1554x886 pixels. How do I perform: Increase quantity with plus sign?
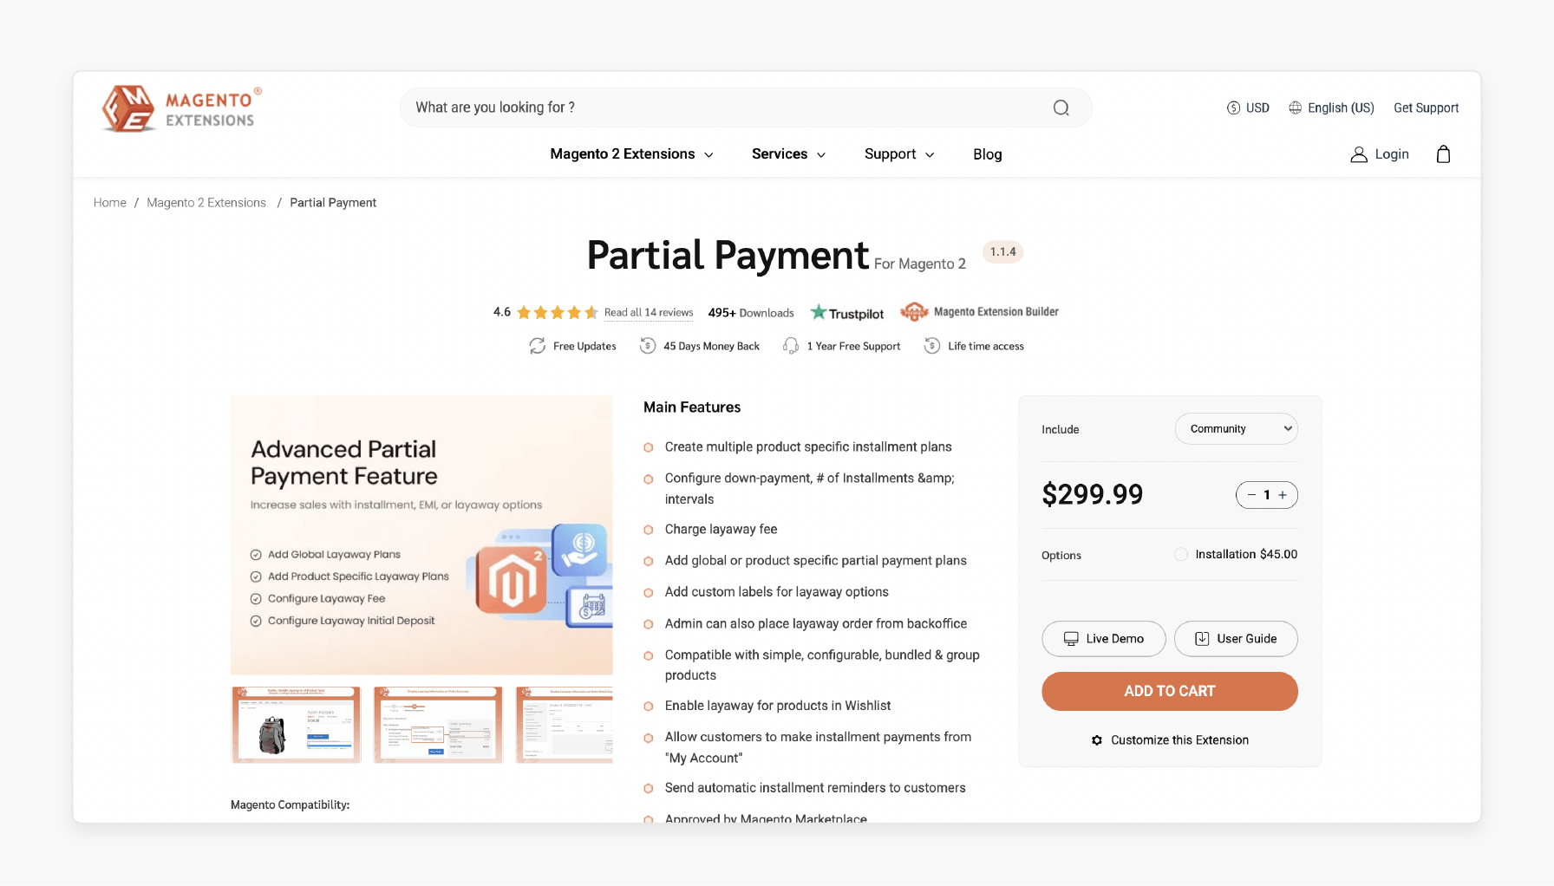[x=1283, y=495]
